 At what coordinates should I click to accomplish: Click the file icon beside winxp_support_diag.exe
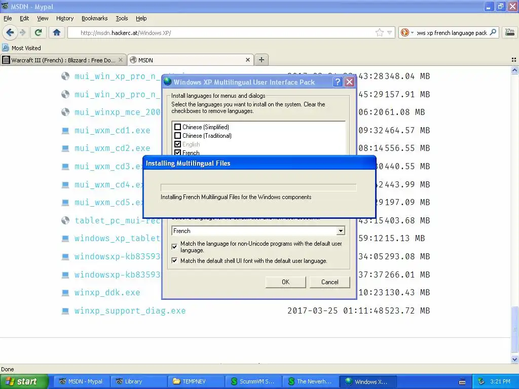(x=65, y=310)
